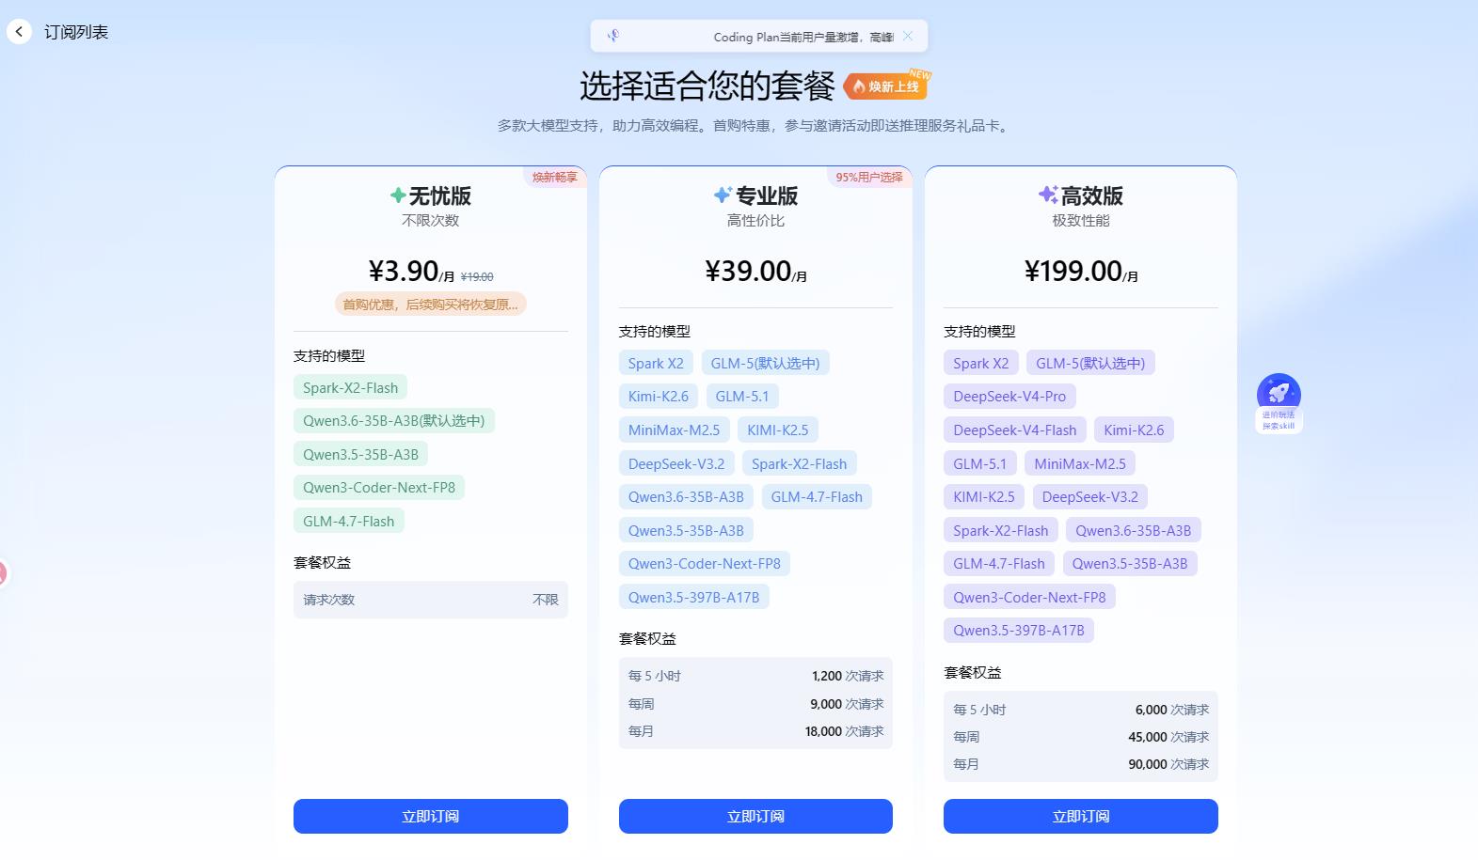Screen dimensions: 1478x860
Task: Select Kimi-K2.6 in the 专业版 card
Action: (659, 396)
